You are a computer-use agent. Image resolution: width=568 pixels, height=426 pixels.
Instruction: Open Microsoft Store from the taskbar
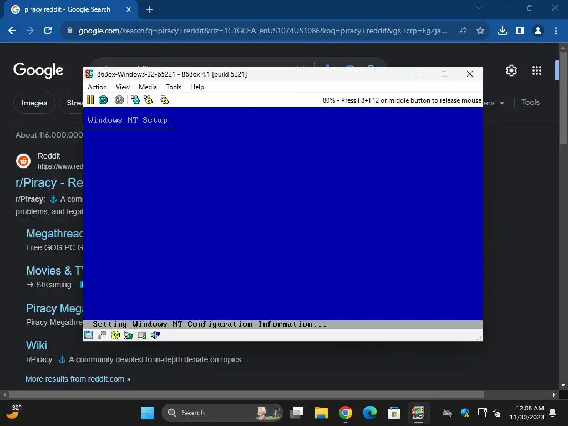pos(394,413)
